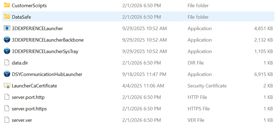
Task: Click the server.port.http file icon
Action: click(x=7, y=97)
